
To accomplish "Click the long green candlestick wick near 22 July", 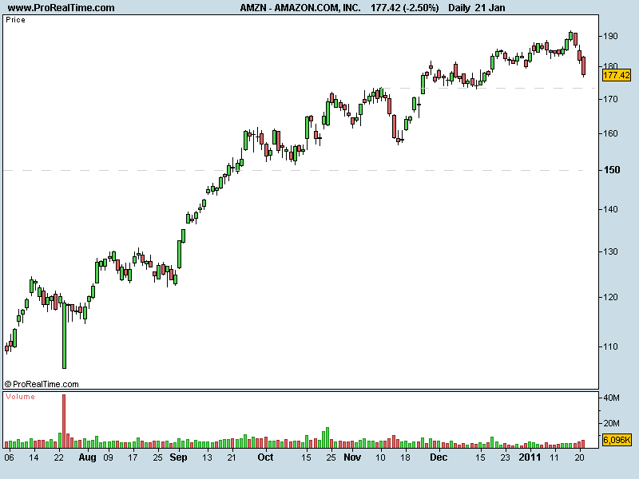I will [x=64, y=336].
